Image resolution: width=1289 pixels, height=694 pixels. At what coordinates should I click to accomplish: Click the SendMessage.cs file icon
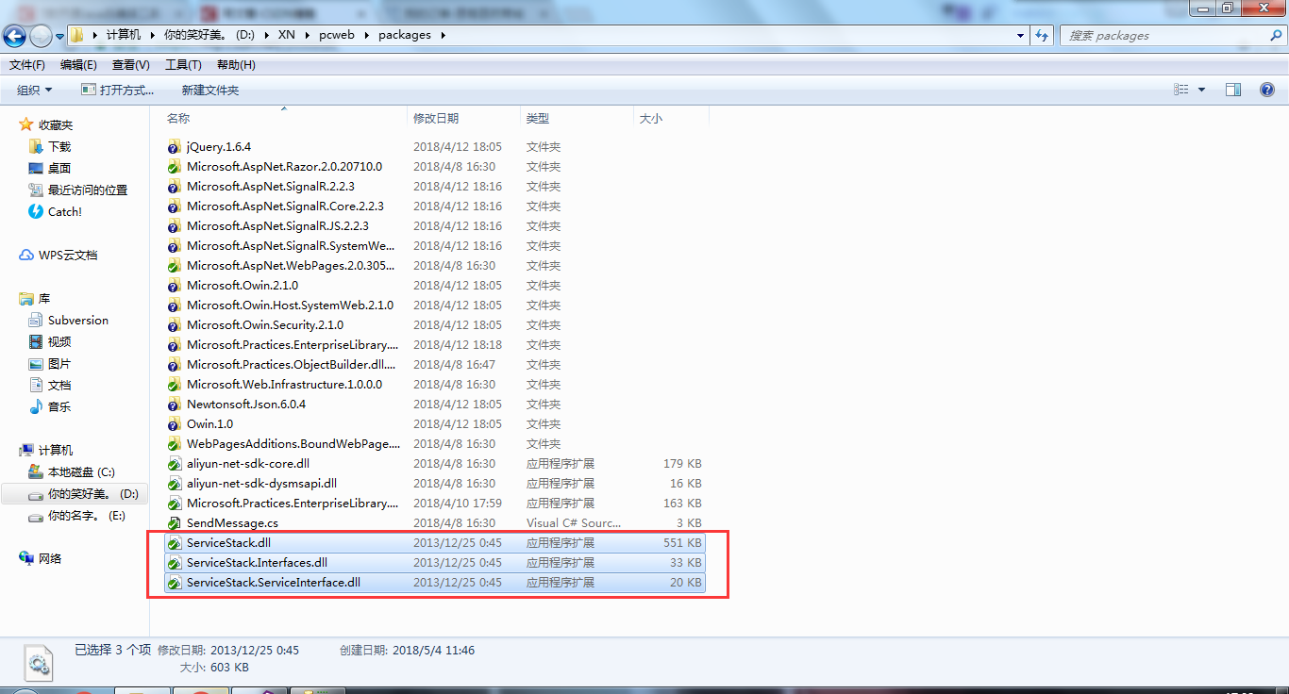point(174,523)
